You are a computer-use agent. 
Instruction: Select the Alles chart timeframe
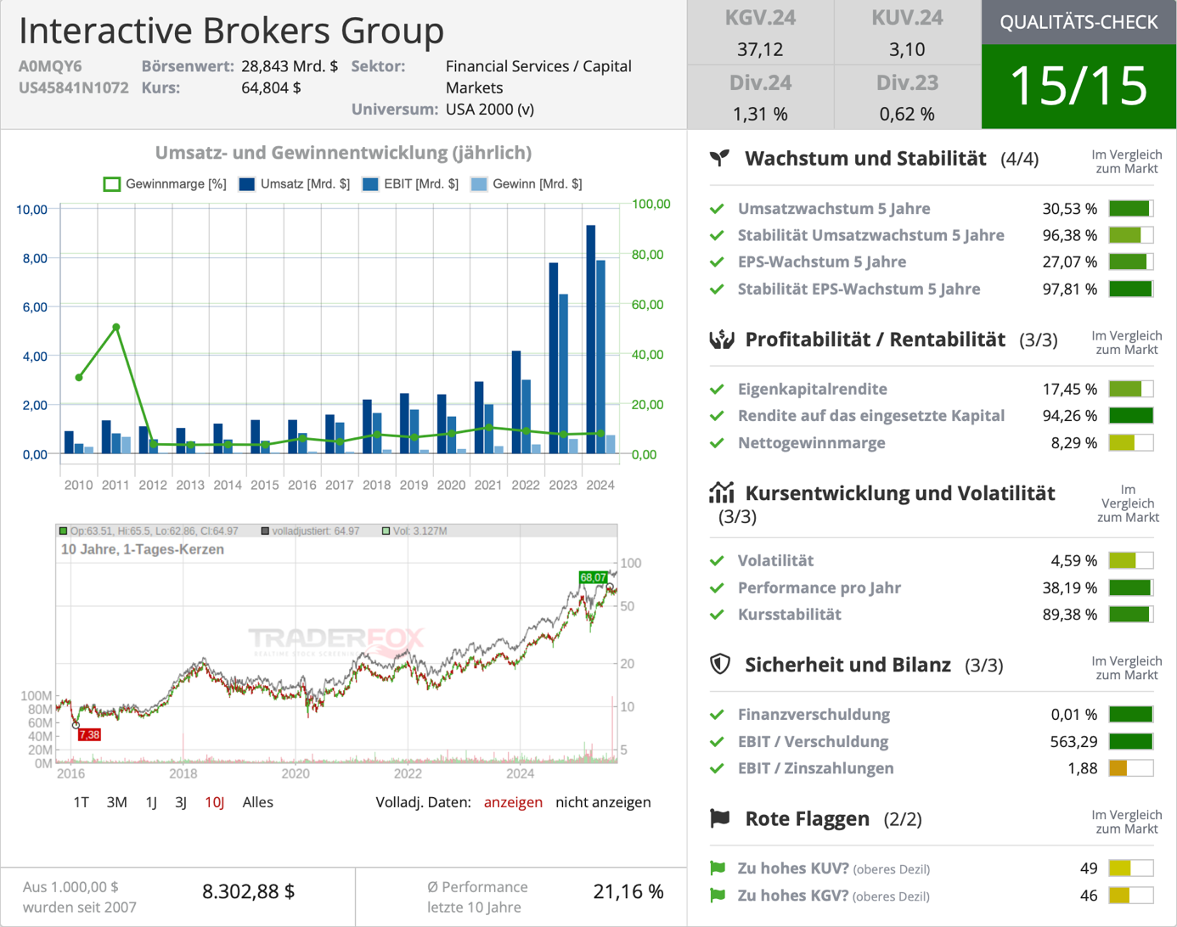click(x=258, y=802)
